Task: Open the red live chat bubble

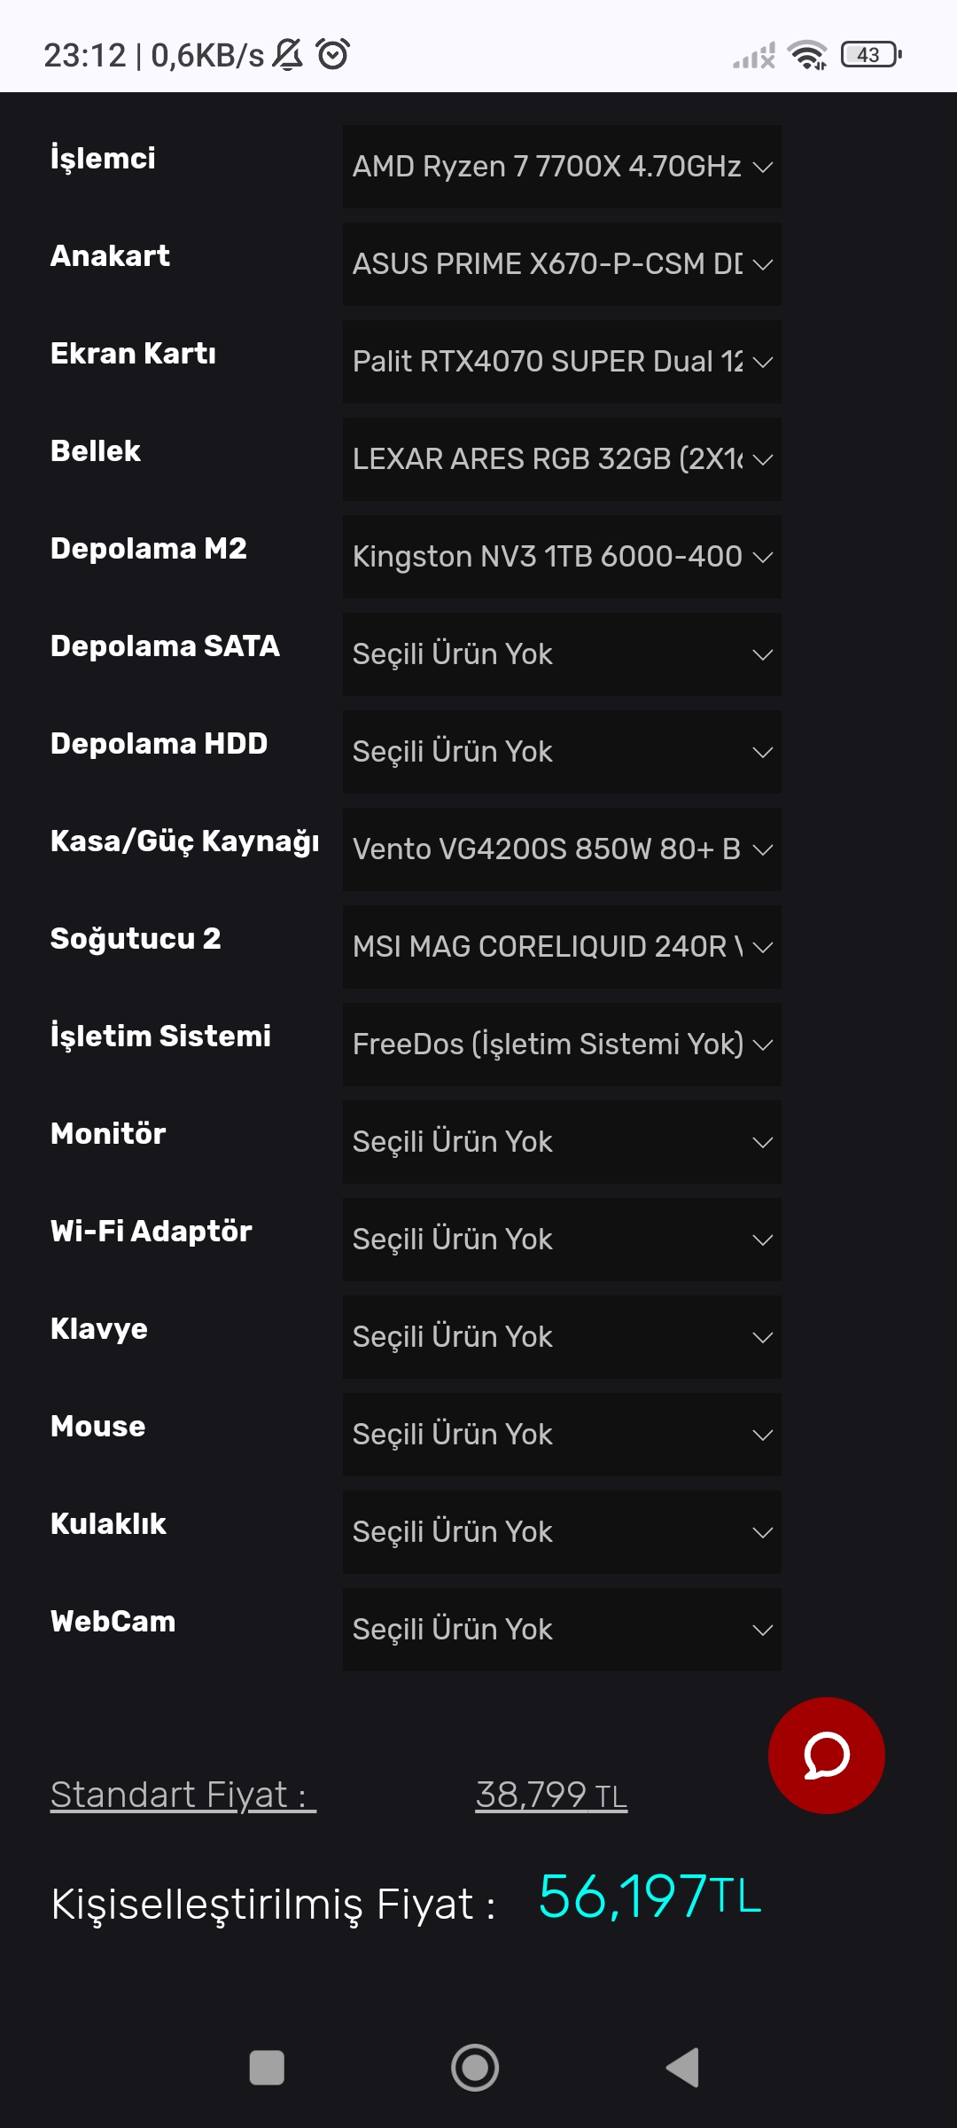Action: click(x=826, y=1755)
